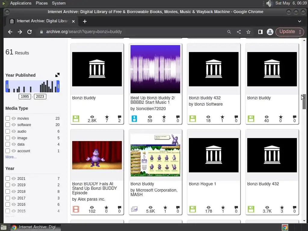This screenshot has height=231, width=308.
Task: Close the Internet Archive tab
Action: [73, 21]
